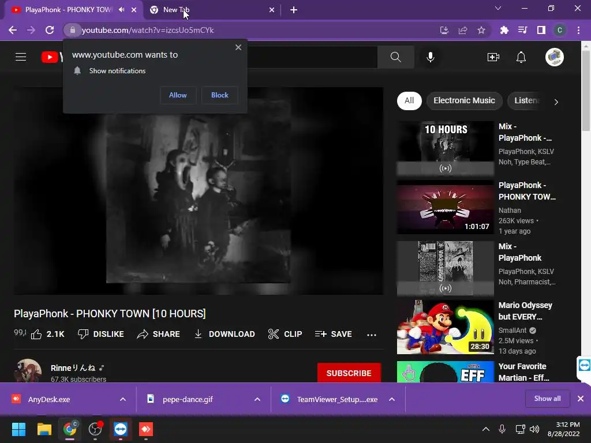The height and width of the screenshot is (443, 591).
Task: Open Chrome extensions puzzle icon
Action: click(504, 30)
